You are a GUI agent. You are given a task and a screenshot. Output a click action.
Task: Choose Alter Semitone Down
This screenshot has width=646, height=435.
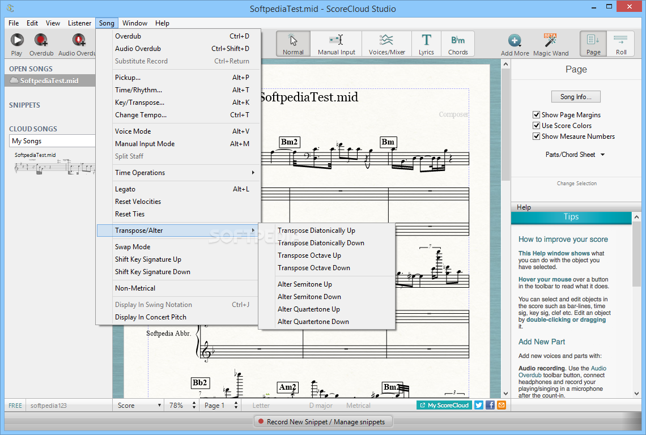(326, 297)
